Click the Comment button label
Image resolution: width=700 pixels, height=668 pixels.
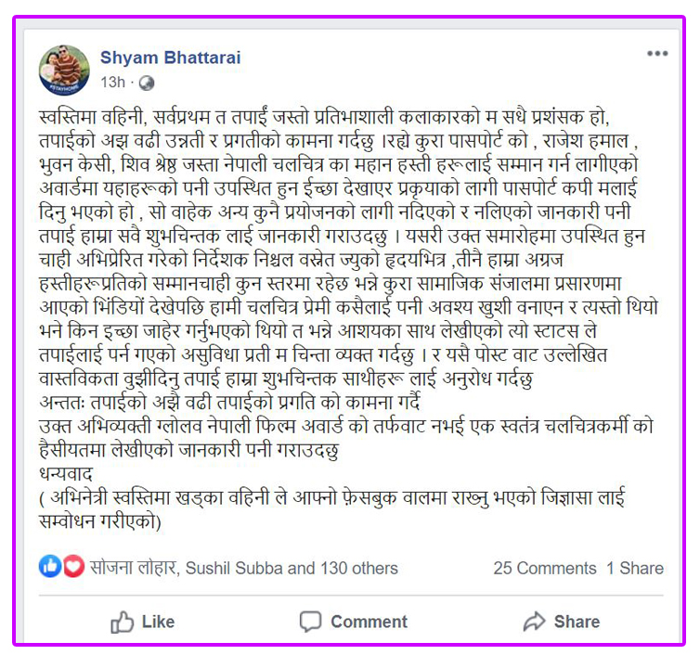(369, 622)
